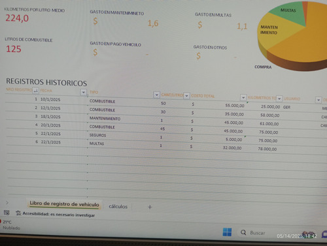
Task: Select the kilometers cell 61.000,00
Action: click(269, 124)
